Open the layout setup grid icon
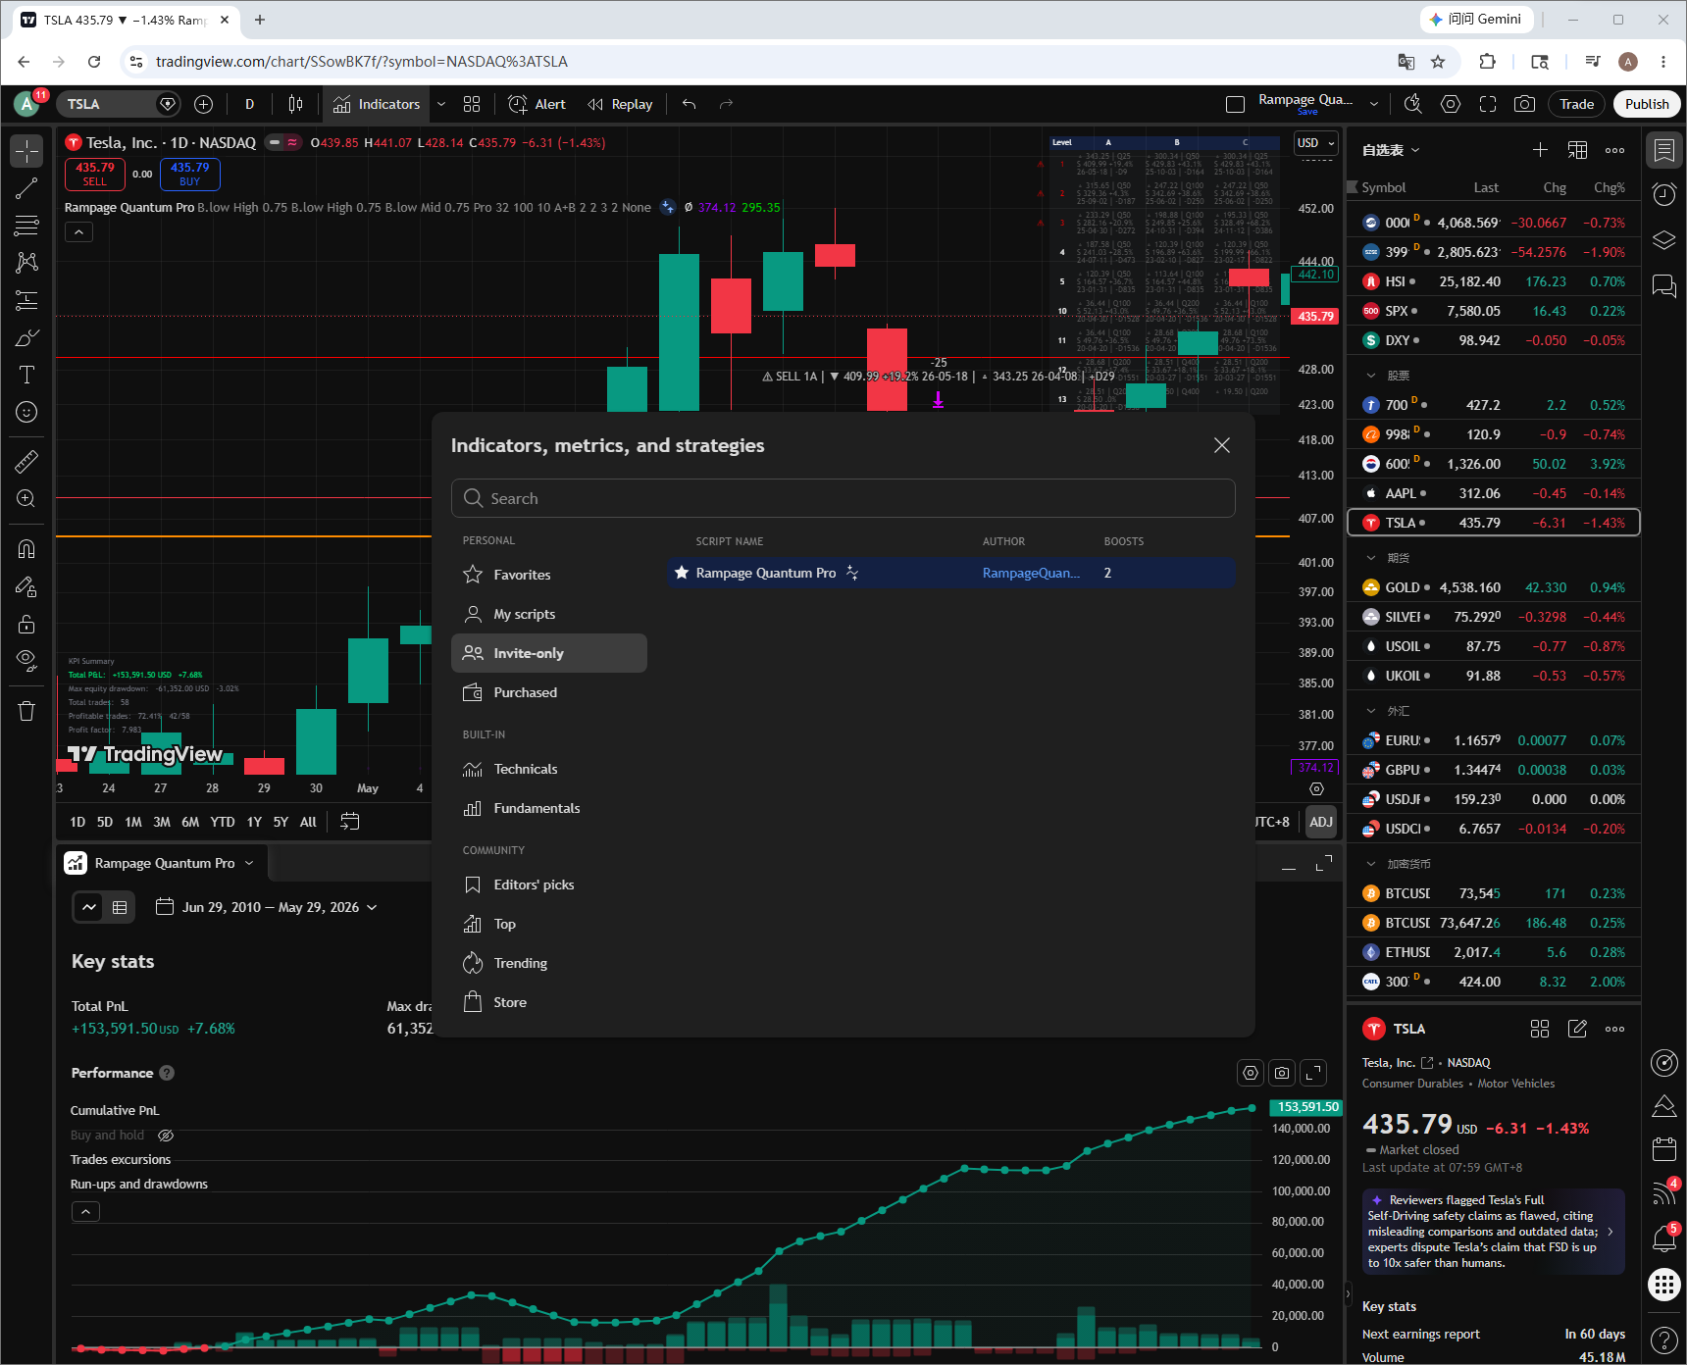The image size is (1687, 1365). [x=472, y=104]
